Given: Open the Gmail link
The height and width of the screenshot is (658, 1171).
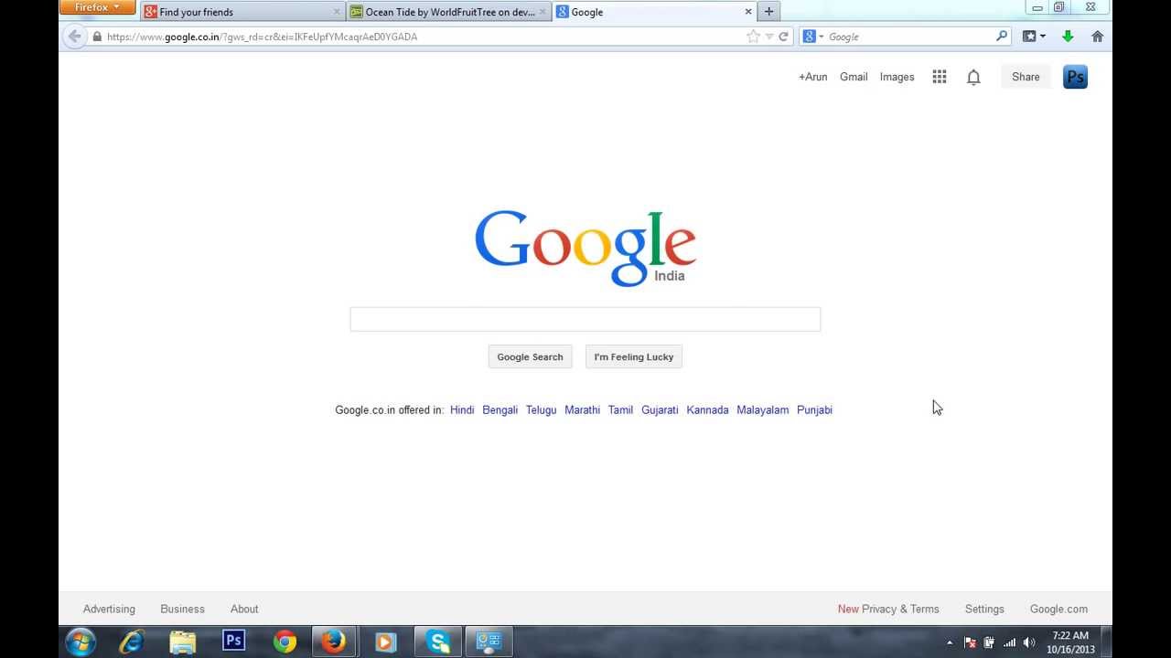Looking at the screenshot, I should [x=854, y=77].
